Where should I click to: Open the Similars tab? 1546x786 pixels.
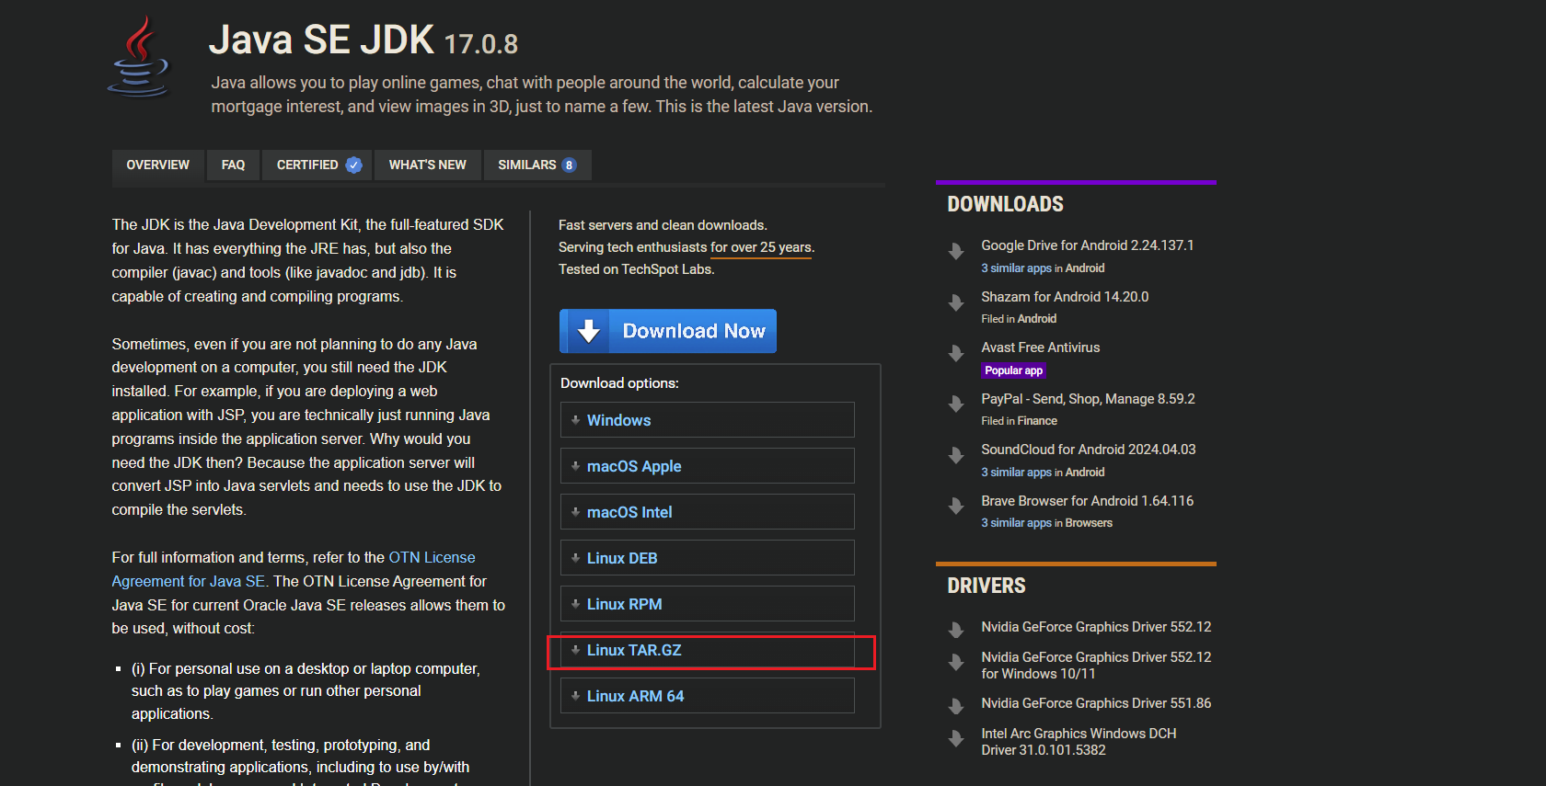click(537, 165)
